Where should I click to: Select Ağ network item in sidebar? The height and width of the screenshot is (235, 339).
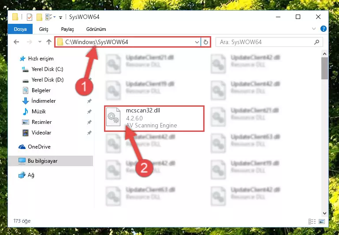26,175
